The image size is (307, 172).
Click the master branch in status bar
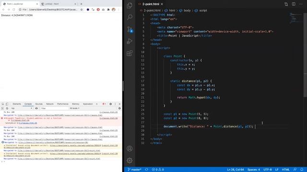click(x=134, y=170)
